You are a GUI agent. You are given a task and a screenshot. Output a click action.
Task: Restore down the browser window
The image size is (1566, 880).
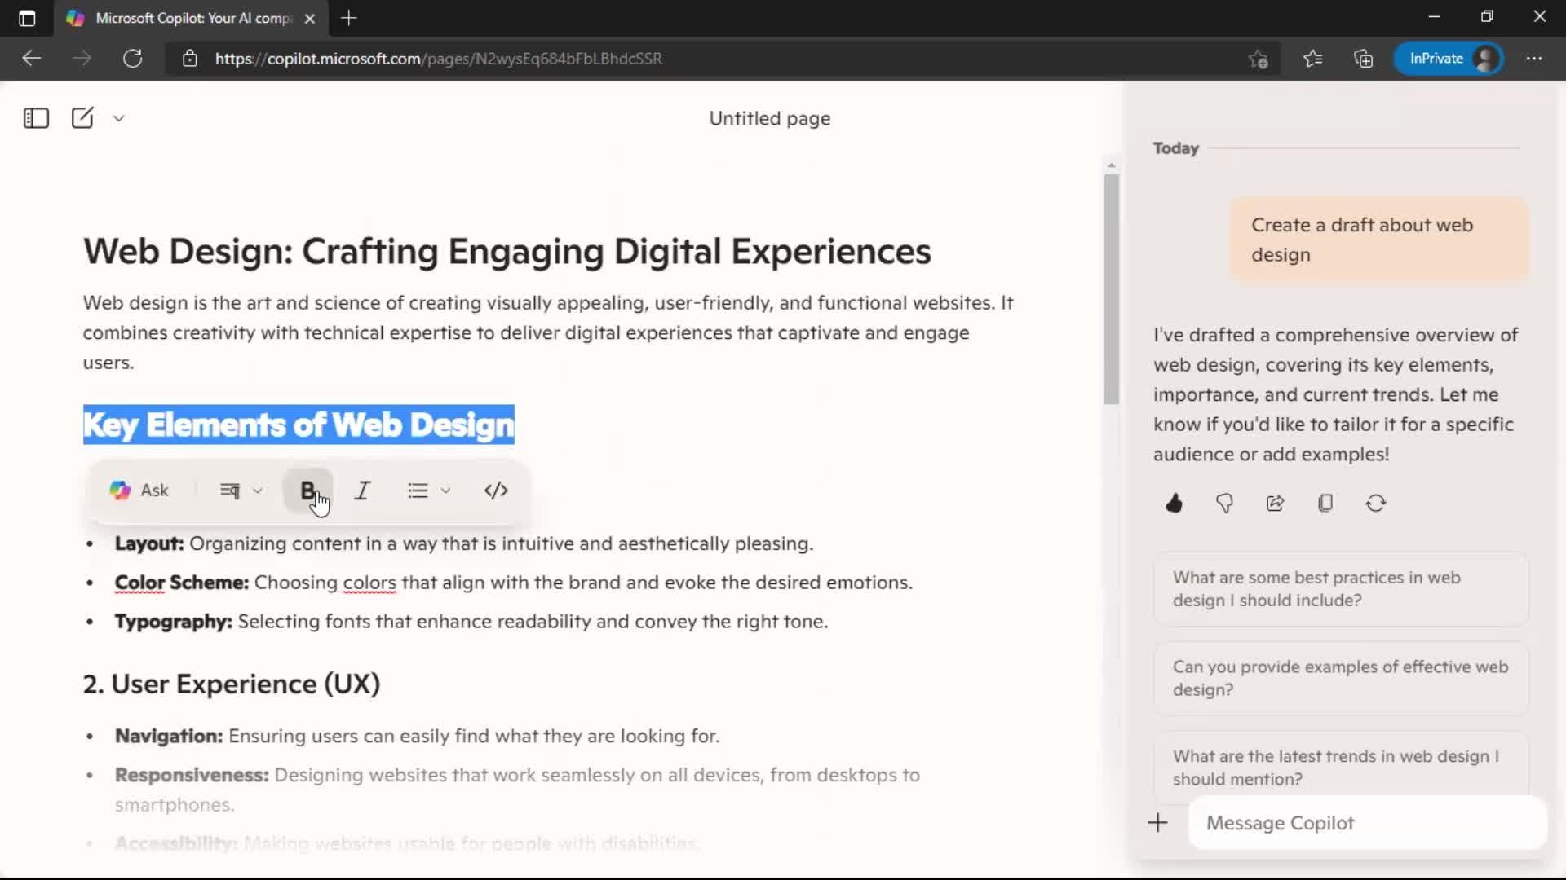1487,17
